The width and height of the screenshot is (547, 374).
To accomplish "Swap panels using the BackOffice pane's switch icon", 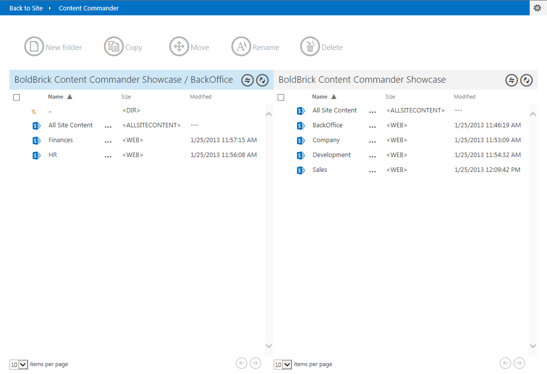I will tap(248, 80).
